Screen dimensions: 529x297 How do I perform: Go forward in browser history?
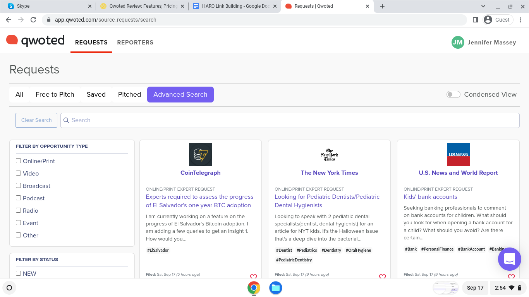point(21,20)
